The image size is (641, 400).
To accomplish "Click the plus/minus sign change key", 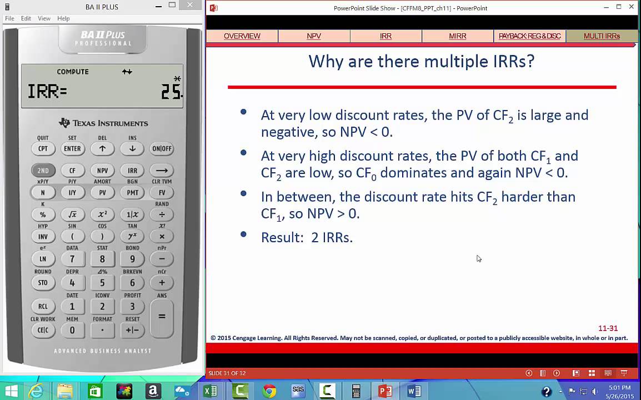I will 132,330.
